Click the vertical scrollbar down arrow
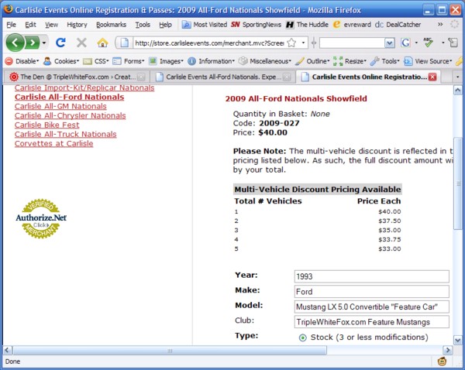465x370 pixels. [457, 340]
